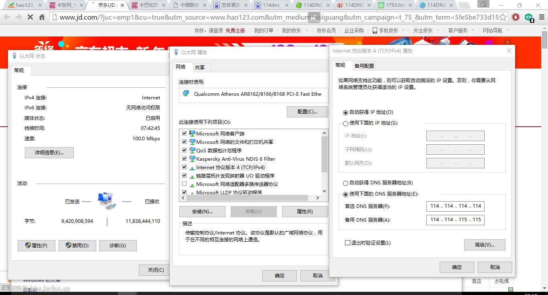548x295 pixels.
Task: Click the network adapter icon beside Qualcomm Atheros
Action: (x=186, y=93)
